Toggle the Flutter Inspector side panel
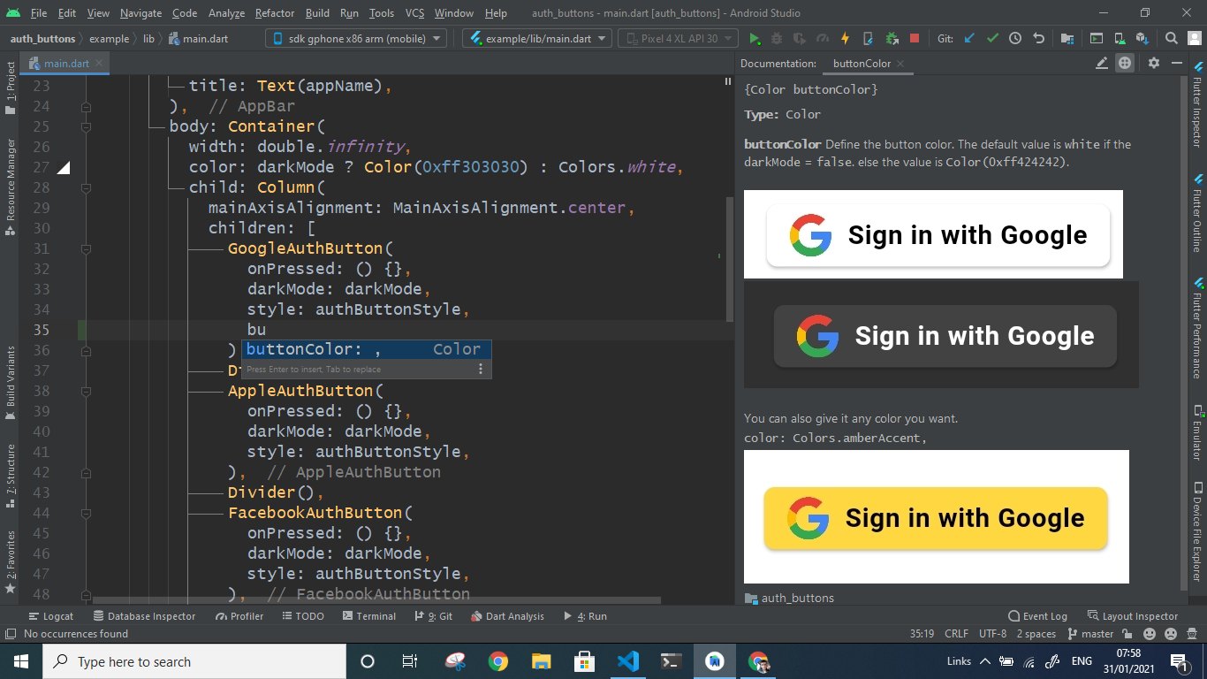This screenshot has width=1207, height=679. pos(1198,105)
